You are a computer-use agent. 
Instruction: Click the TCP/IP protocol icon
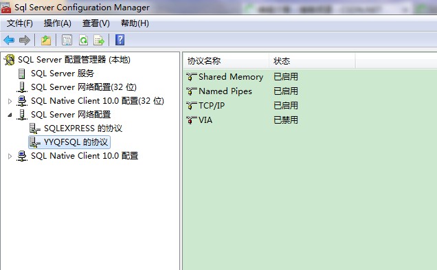click(x=192, y=105)
